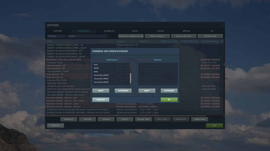Click MODIFICAT. button in Options window

tap(69, 119)
